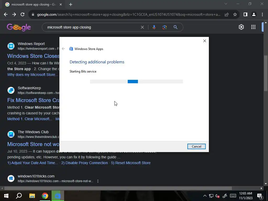This screenshot has height=201, width=268.
Task: Open the tab search chevron in title bar
Action: (x=226, y=4)
